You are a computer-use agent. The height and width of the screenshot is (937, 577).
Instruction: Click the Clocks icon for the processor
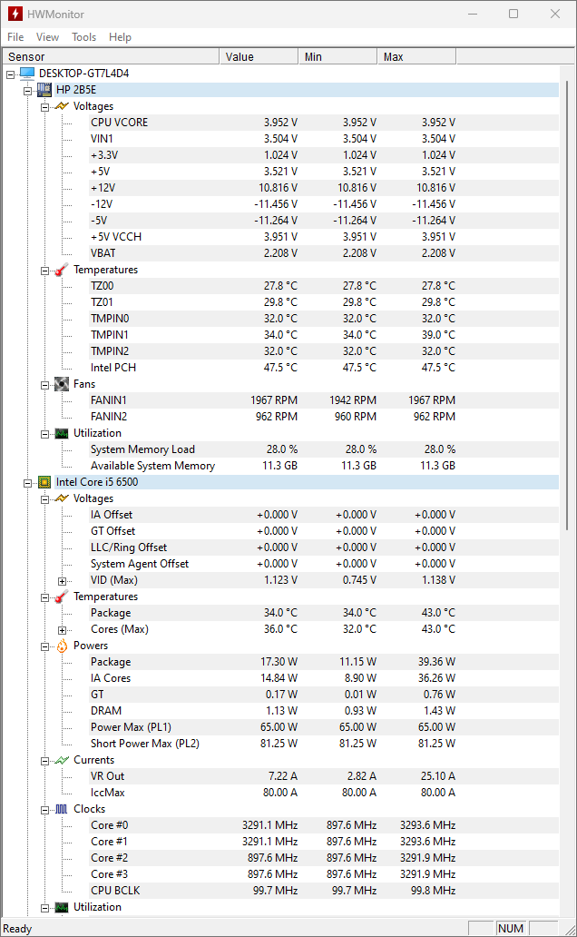tap(61, 809)
